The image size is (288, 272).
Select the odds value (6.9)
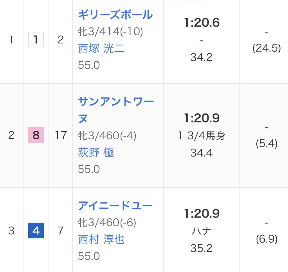[266, 239]
